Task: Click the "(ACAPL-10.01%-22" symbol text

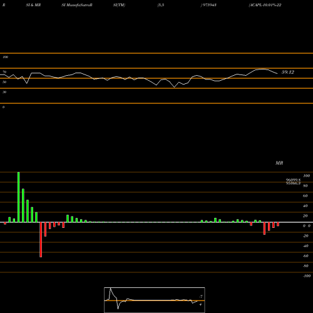Action: coord(265,5)
